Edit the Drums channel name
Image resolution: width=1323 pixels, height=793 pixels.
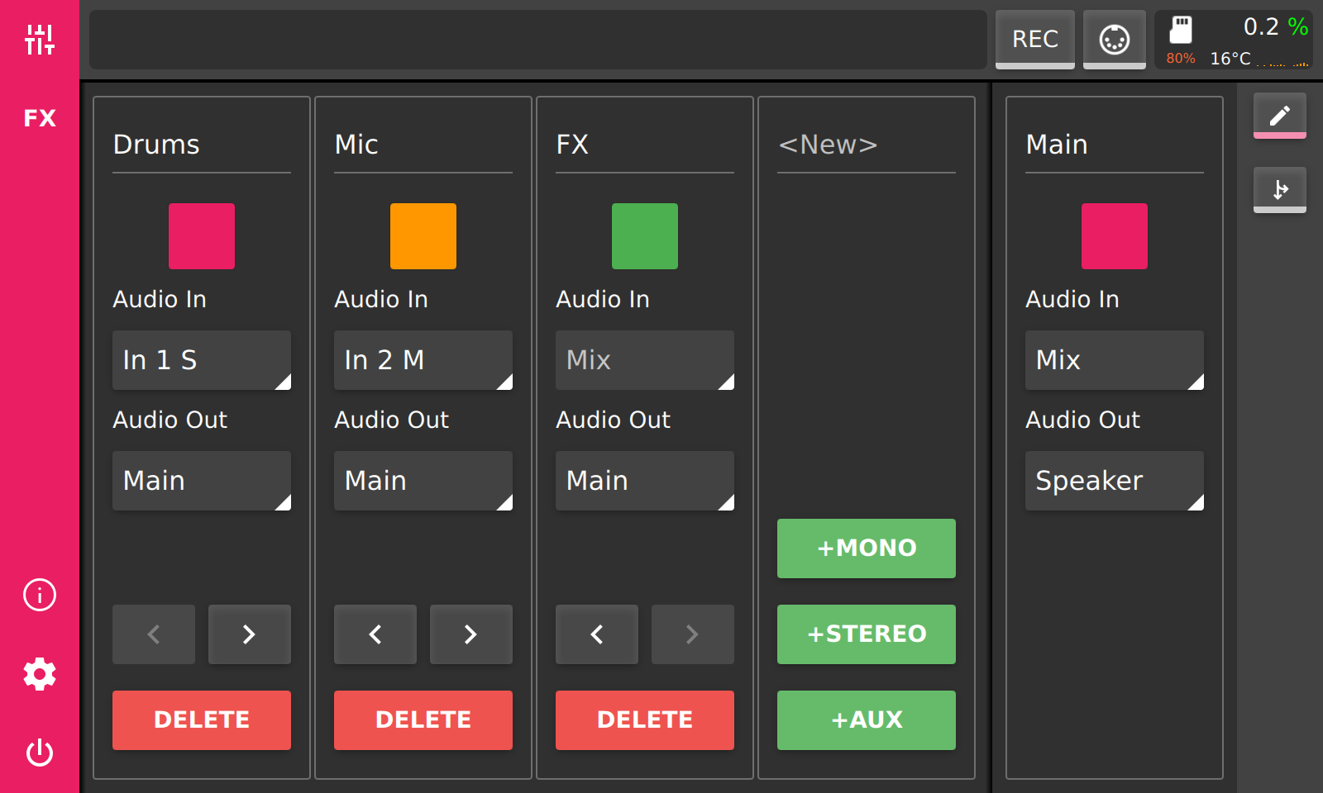[x=202, y=145]
